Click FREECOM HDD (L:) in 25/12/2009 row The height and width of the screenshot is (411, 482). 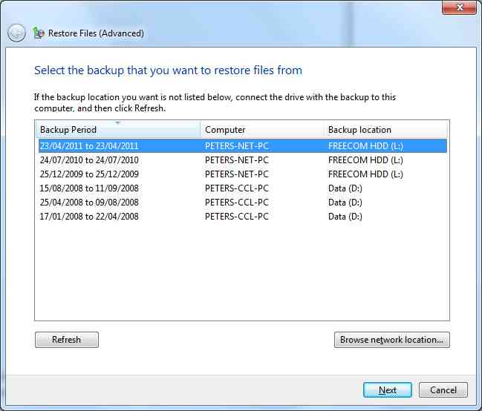(365, 174)
